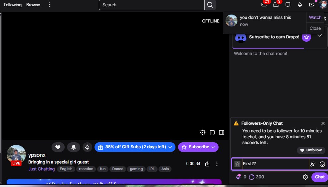The height and width of the screenshot is (187, 328).
Task: Click the magnifier search button
Action: pyautogui.click(x=210, y=5)
